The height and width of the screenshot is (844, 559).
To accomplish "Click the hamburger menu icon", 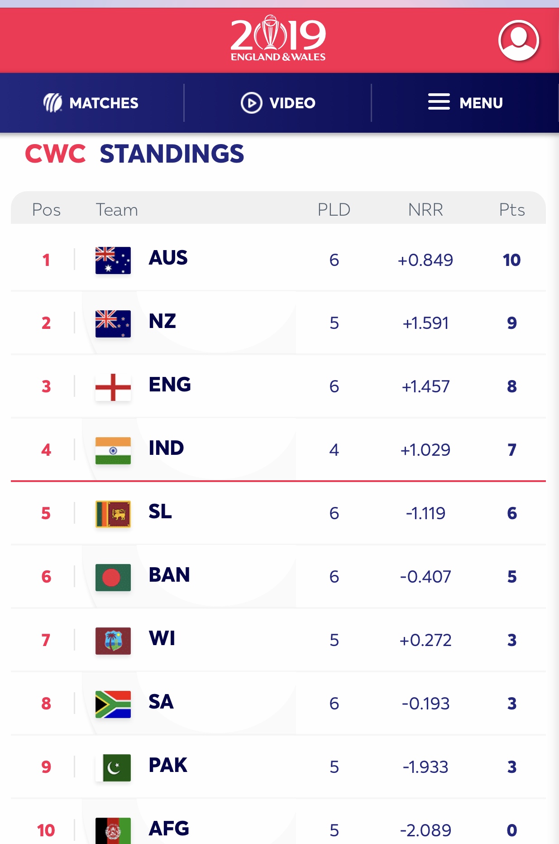I will pyautogui.click(x=439, y=102).
